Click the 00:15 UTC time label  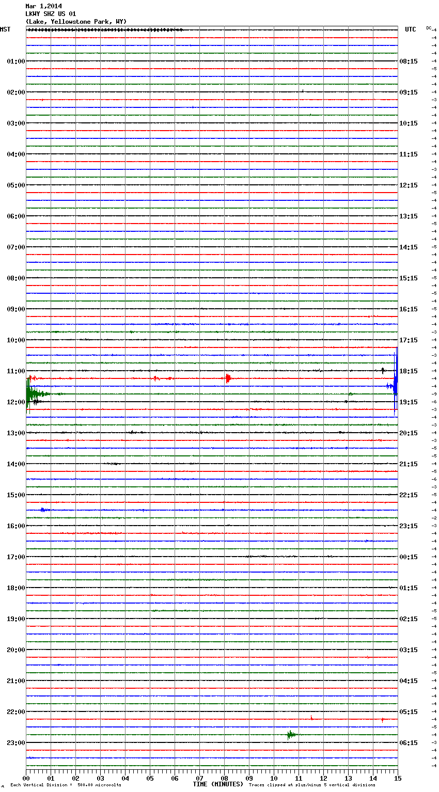(x=409, y=557)
